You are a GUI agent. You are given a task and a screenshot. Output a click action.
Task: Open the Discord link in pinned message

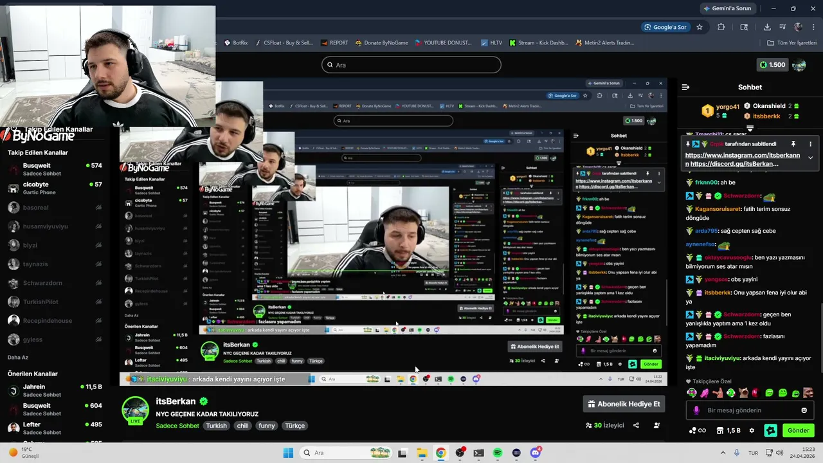coord(732,163)
